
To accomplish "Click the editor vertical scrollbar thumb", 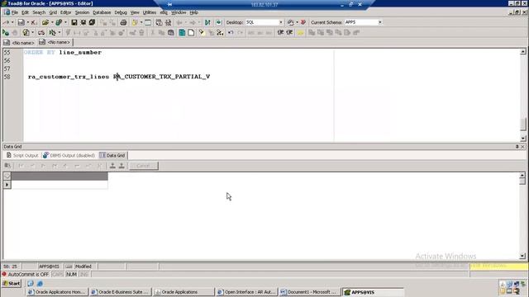I will pyautogui.click(x=523, y=124).
